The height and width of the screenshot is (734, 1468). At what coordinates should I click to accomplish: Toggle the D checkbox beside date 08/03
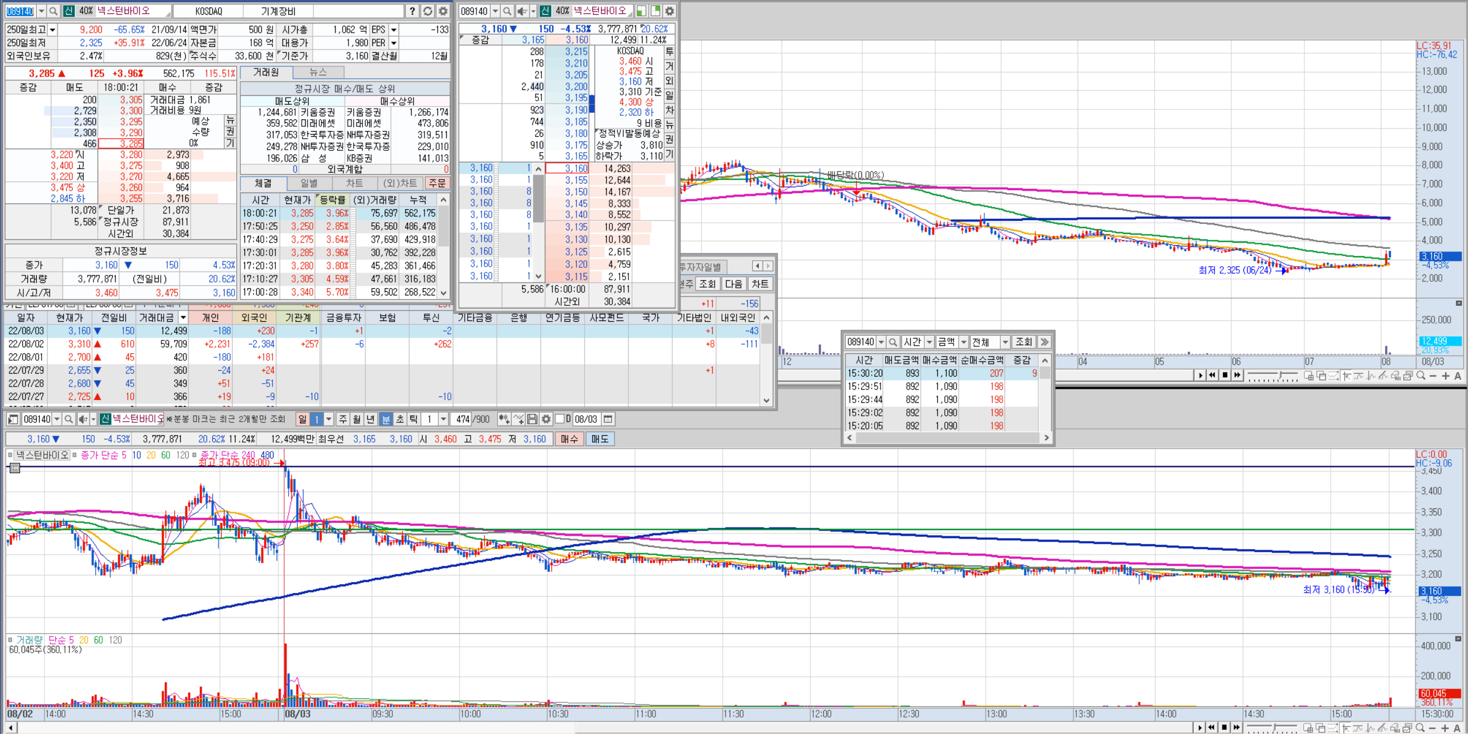click(x=559, y=419)
